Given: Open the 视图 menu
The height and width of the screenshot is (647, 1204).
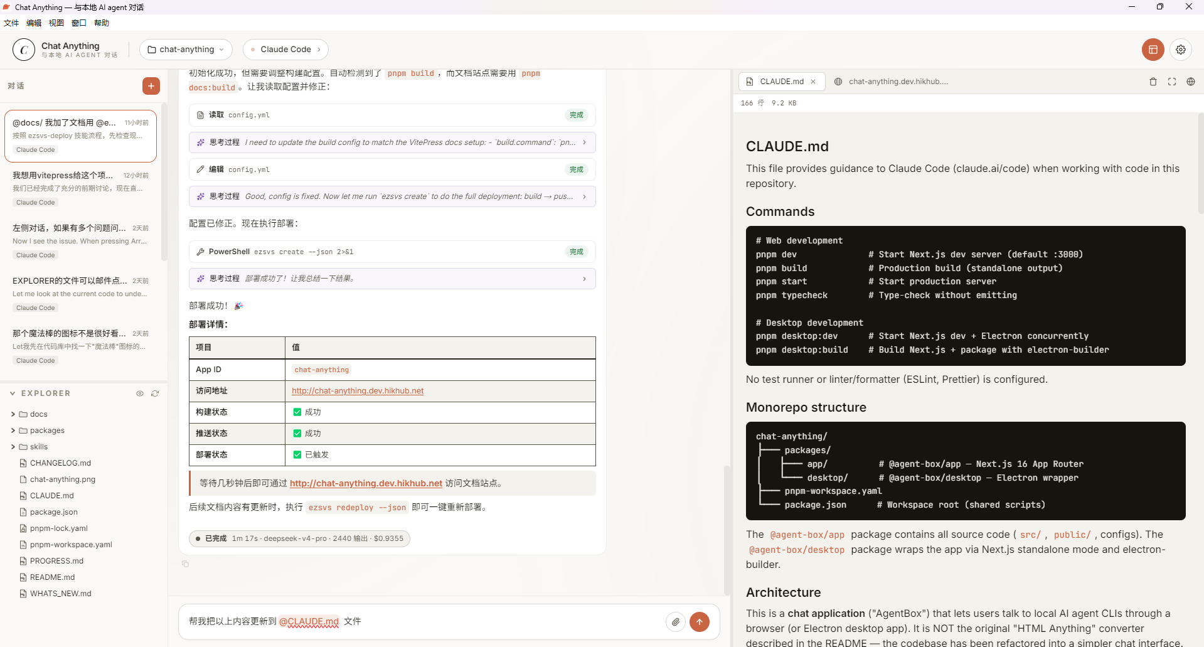Looking at the screenshot, I should point(56,23).
